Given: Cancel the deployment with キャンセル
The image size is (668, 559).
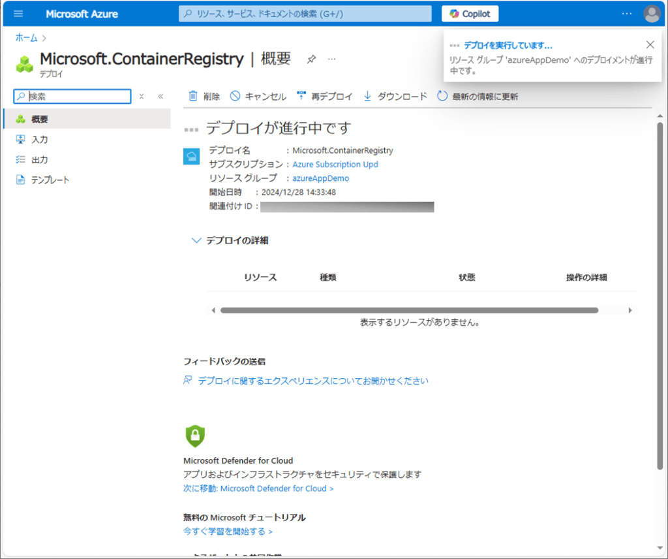Looking at the screenshot, I should click(258, 97).
